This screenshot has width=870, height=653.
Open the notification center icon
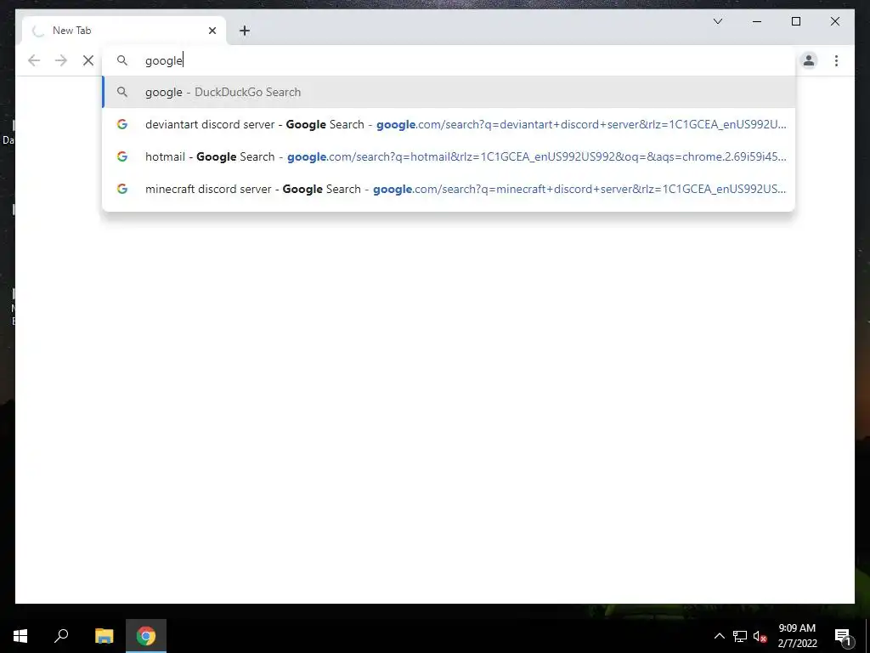(x=843, y=636)
